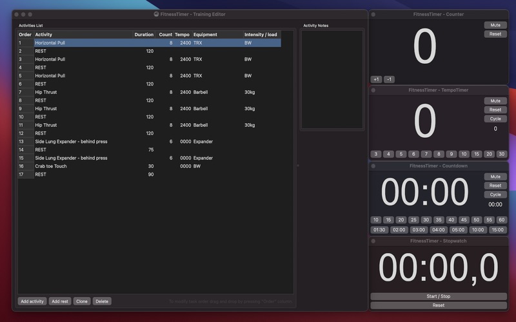
Task: Reset the Countdown timer
Action: click(x=495, y=185)
